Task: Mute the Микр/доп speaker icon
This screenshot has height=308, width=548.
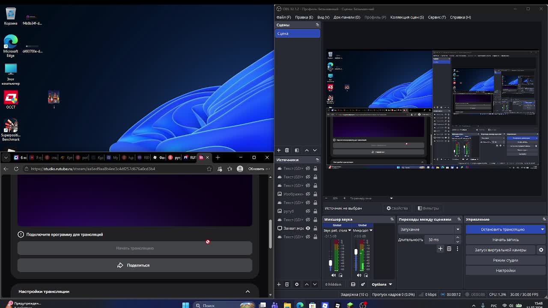Action: click(359, 275)
